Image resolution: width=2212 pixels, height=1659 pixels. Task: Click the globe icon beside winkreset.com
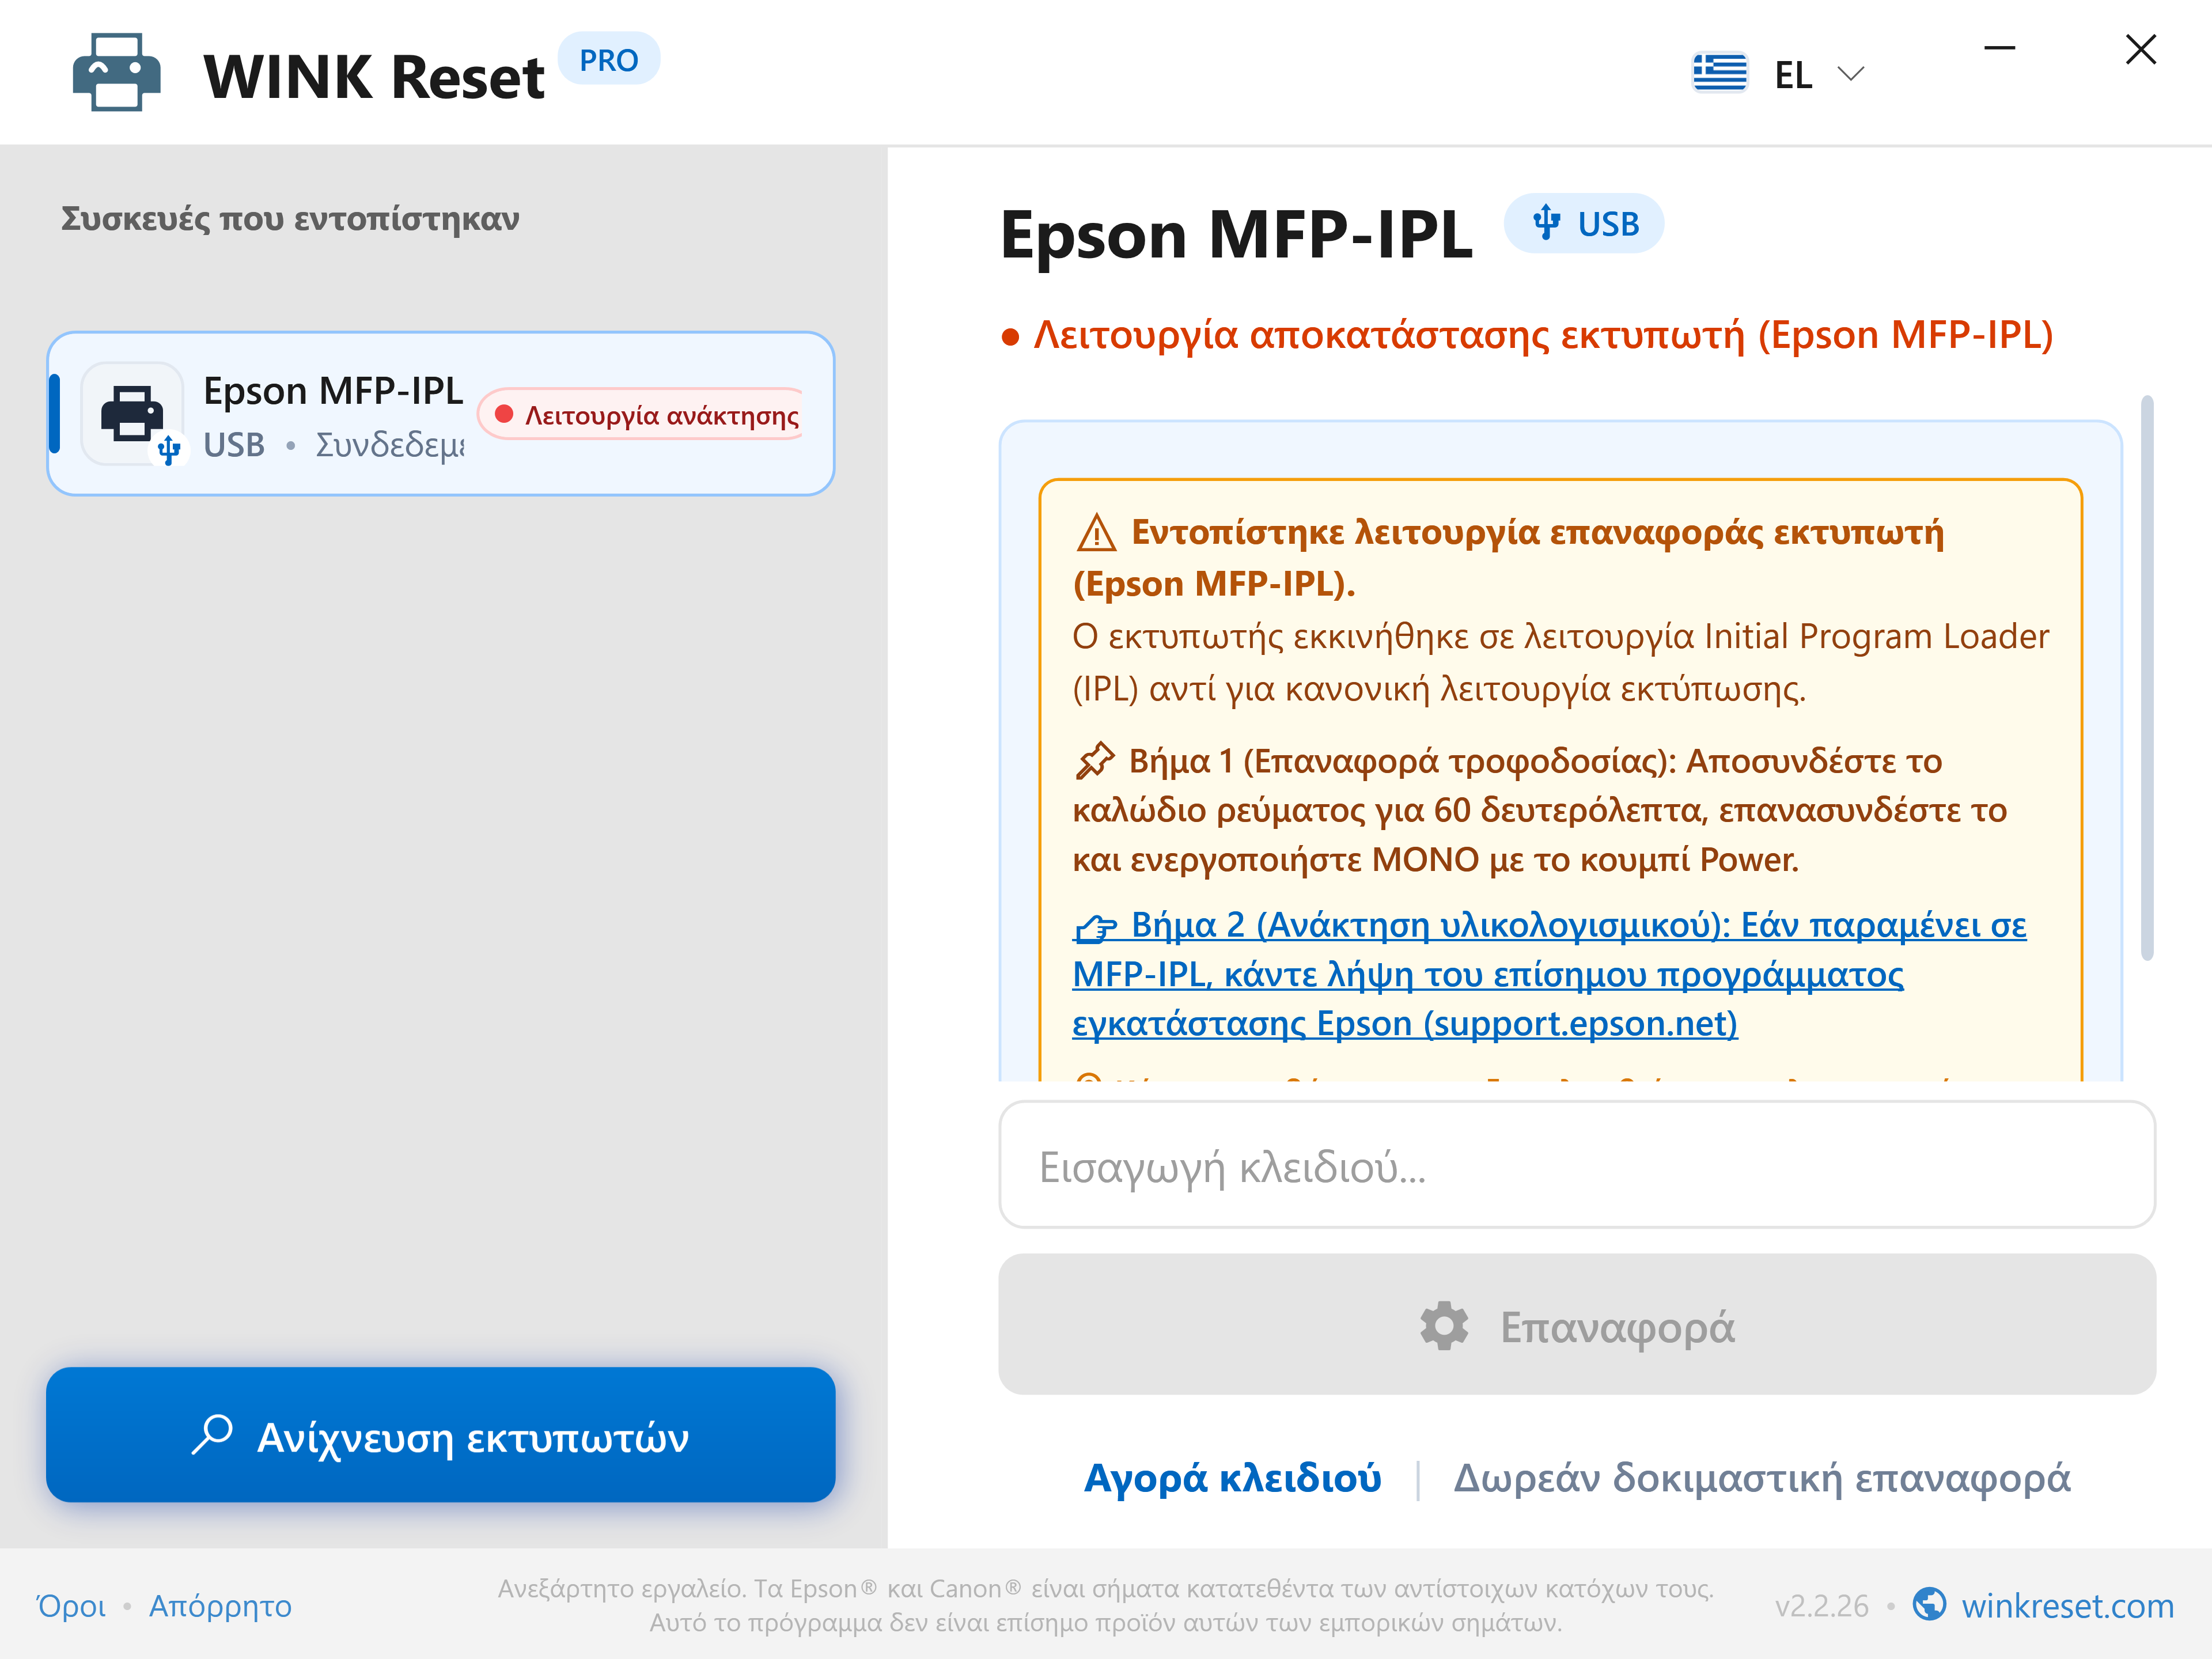1929,1605
